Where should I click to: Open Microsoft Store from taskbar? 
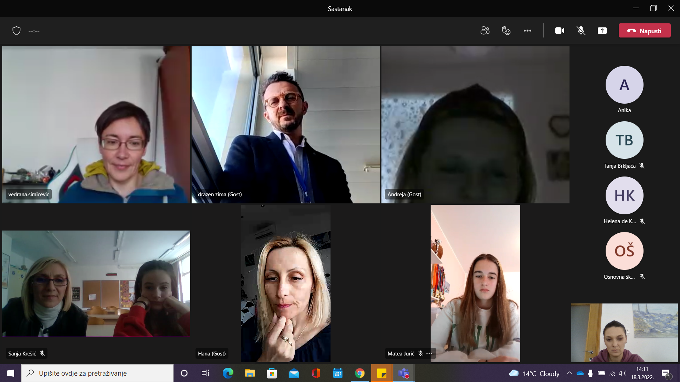click(x=272, y=373)
